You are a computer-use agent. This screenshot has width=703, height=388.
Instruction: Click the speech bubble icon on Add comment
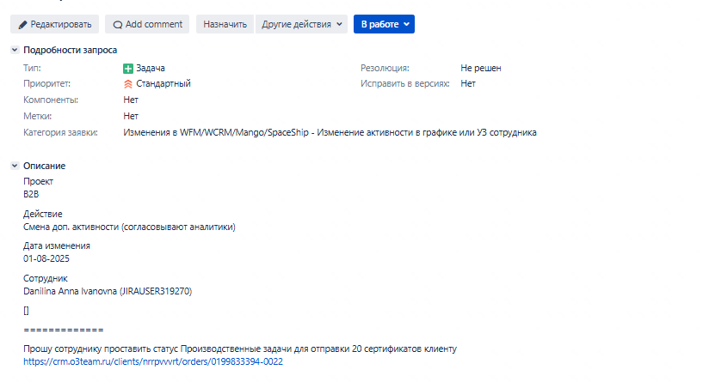click(118, 25)
